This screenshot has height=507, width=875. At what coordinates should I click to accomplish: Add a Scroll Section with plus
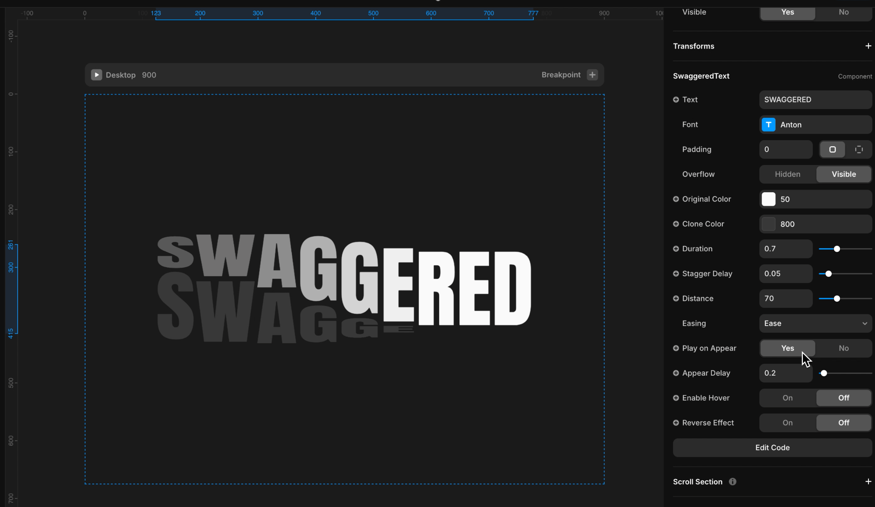[868, 482]
